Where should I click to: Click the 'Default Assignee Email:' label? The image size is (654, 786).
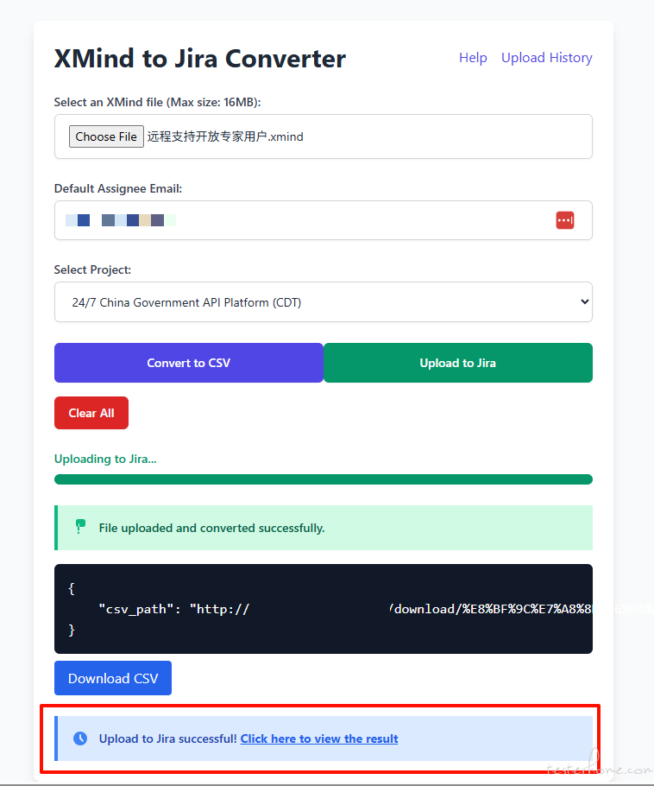[118, 188]
